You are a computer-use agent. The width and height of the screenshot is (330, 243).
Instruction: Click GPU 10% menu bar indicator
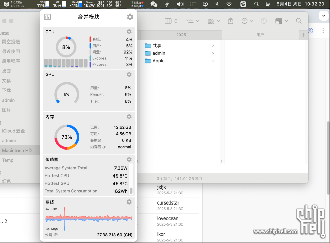click(60, 4)
